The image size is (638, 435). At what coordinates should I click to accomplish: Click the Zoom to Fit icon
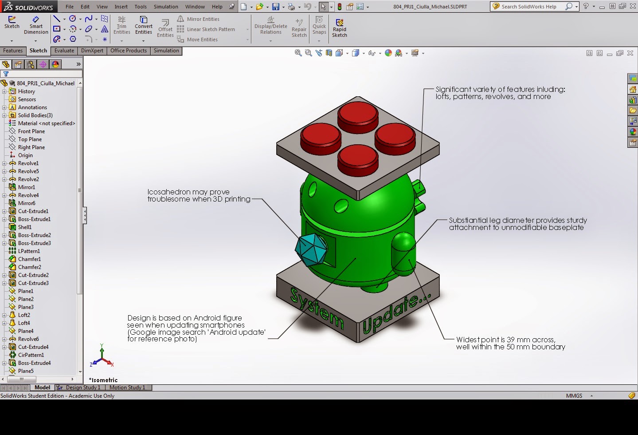(298, 53)
